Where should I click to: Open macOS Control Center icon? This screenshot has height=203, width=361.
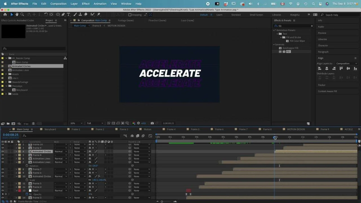tap(320, 4)
